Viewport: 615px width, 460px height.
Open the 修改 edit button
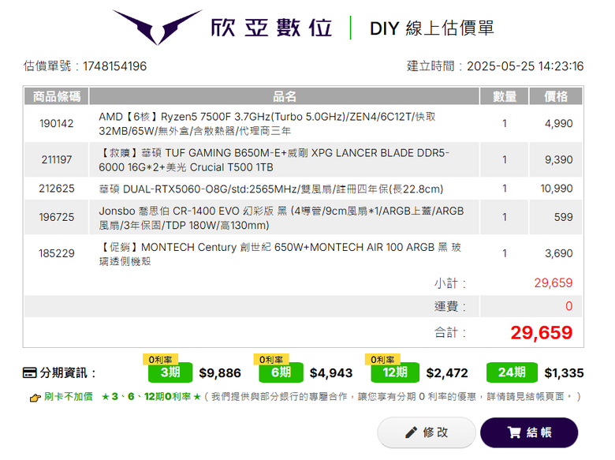(x=427, y=432)
